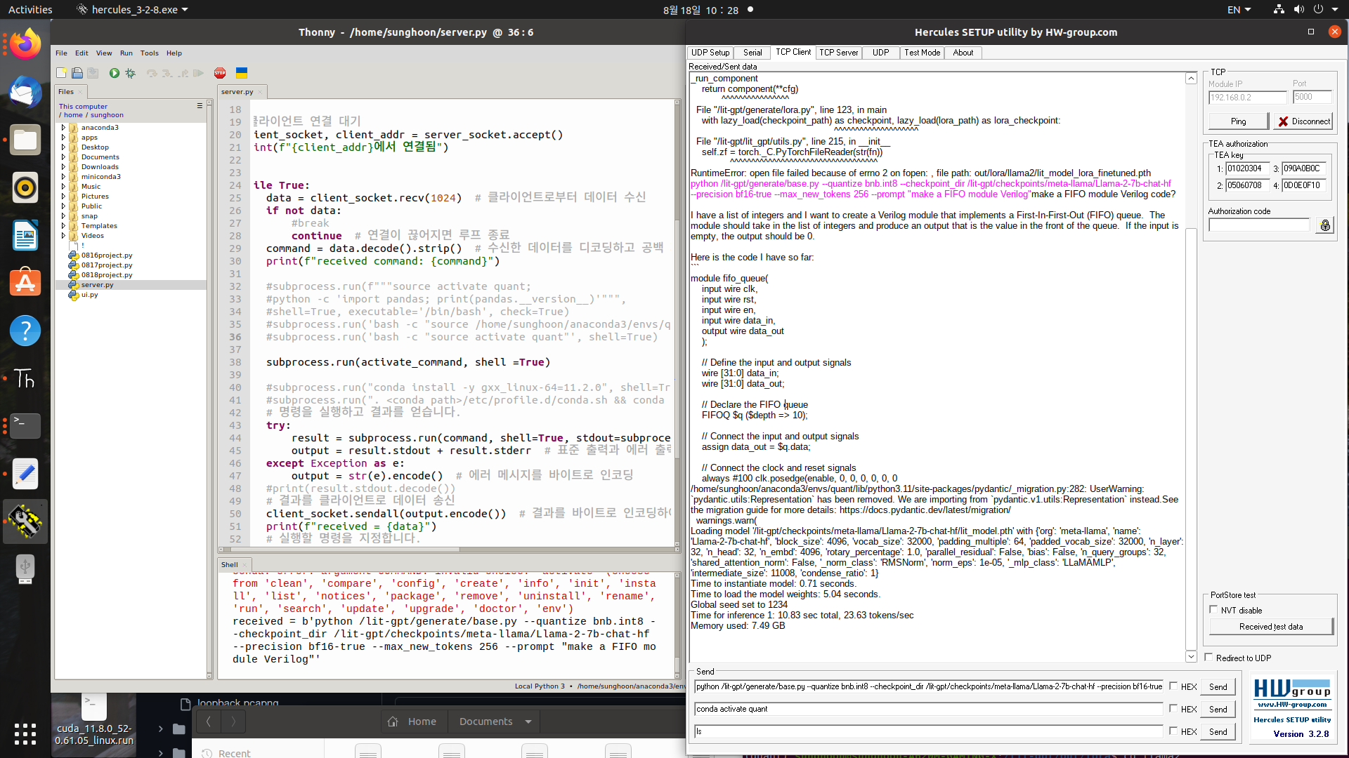Click the Load/Open file icon in Thonny
Screen dimensions: 1349x758
77,73
